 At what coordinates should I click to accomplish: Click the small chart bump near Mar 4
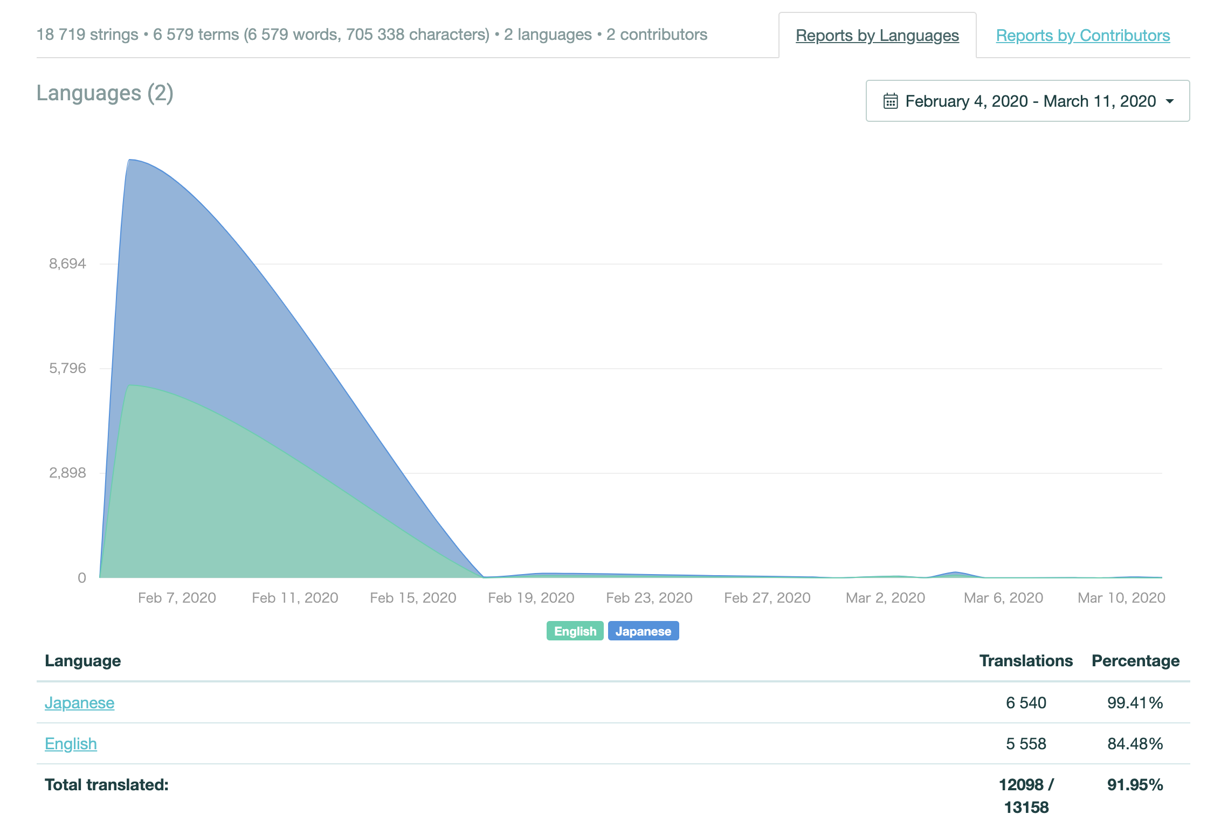tap(955, 574)
